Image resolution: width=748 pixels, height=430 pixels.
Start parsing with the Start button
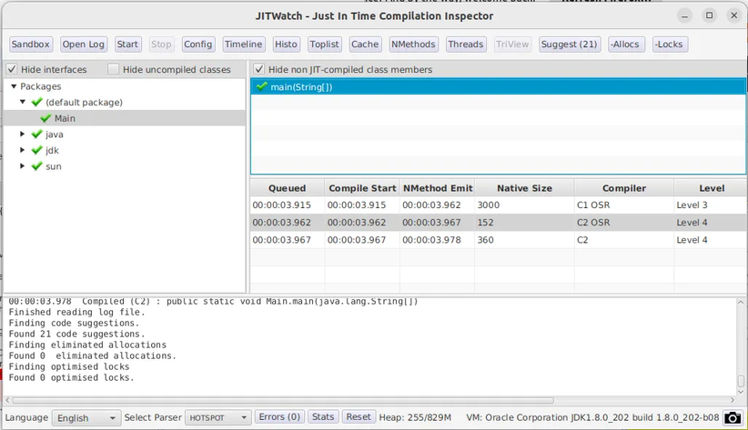click(x=127, y=45)
